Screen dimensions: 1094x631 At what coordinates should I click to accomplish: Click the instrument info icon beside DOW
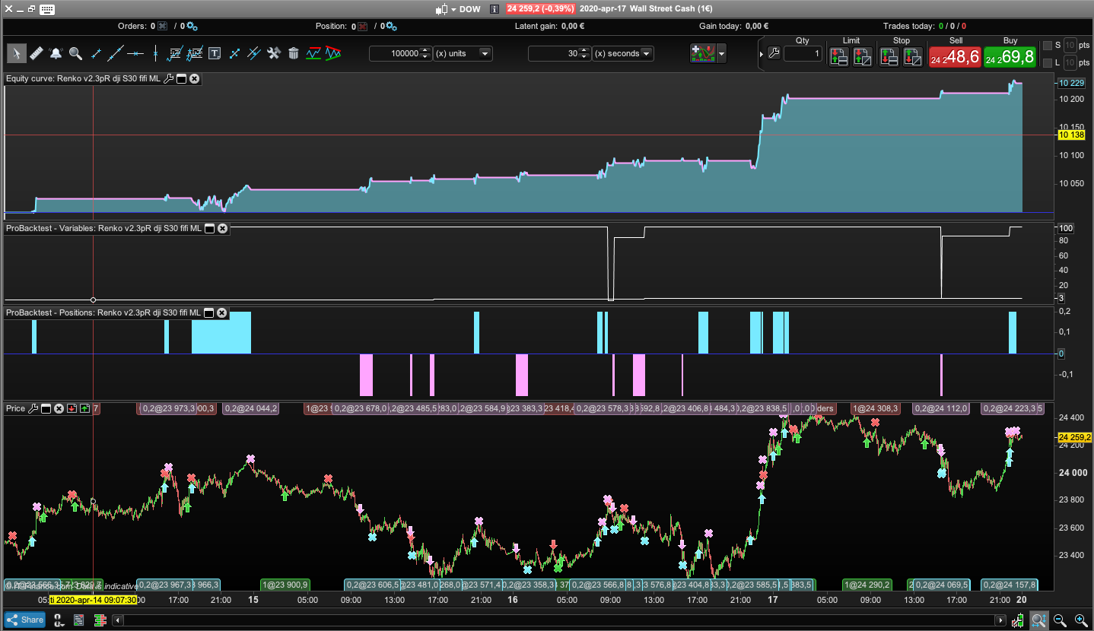[495, 9]
